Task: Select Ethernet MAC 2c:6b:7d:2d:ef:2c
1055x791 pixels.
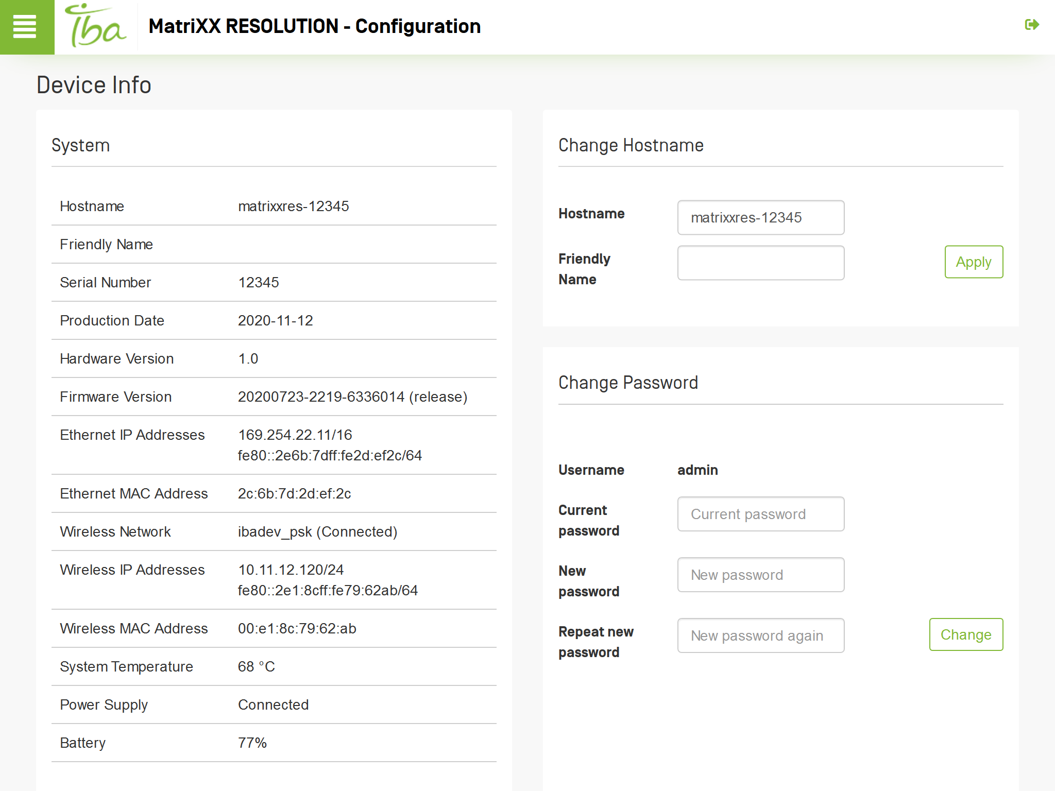Action: 295,494
